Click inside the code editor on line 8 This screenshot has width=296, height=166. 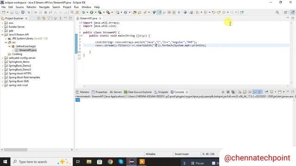pos(186,45)
